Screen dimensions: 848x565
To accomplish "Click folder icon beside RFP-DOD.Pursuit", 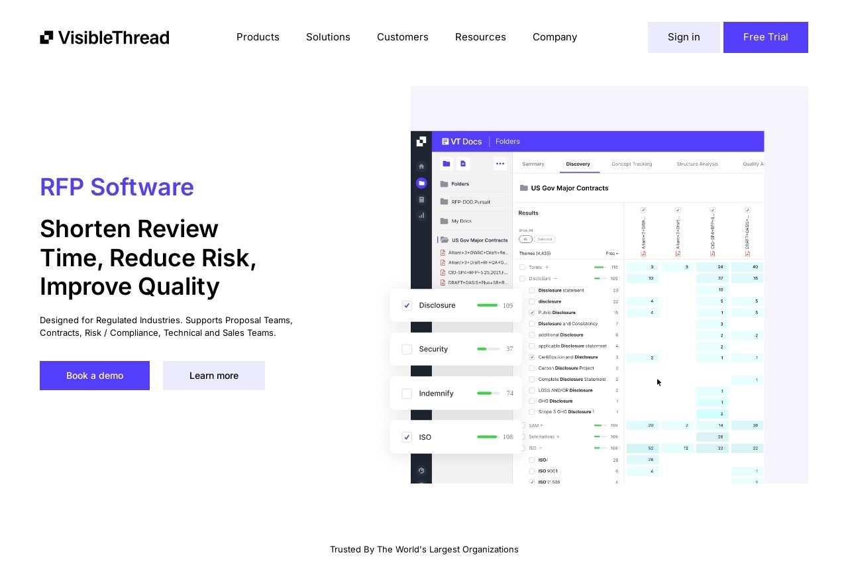I will click(x=444, y=202).
